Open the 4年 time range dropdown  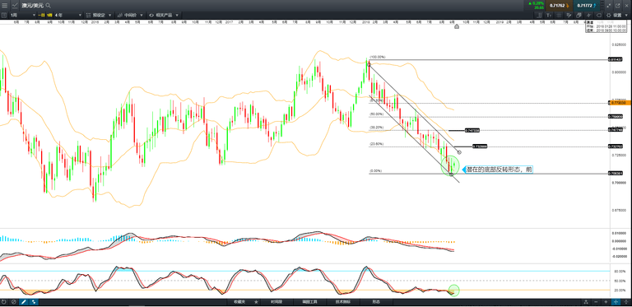pos(67,15)
